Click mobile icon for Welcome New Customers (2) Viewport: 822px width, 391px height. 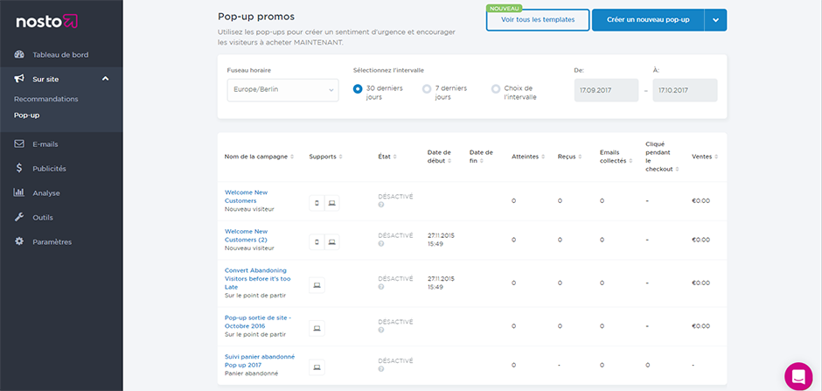point(317,241)
